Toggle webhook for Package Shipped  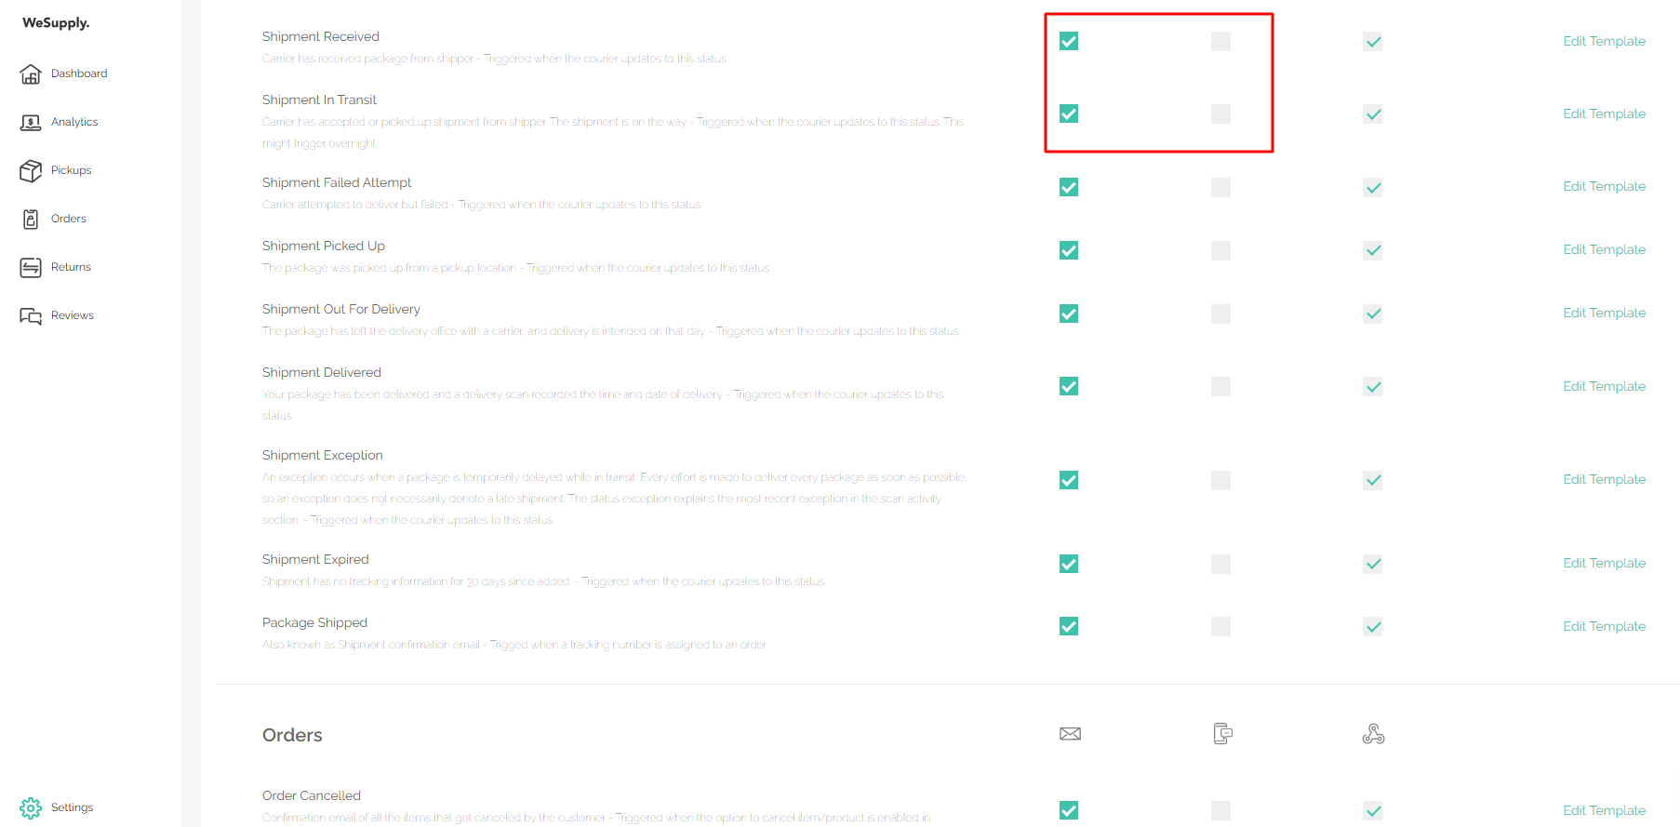point(1372,626)
